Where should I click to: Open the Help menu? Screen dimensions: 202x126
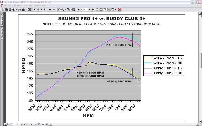point(43,6)
